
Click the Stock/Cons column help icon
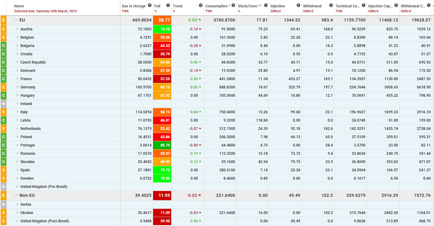(x=266, y=5)
